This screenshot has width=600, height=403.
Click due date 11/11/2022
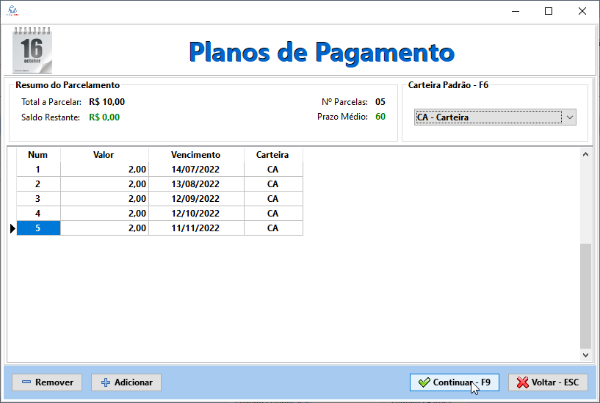[x=196, y=228]
